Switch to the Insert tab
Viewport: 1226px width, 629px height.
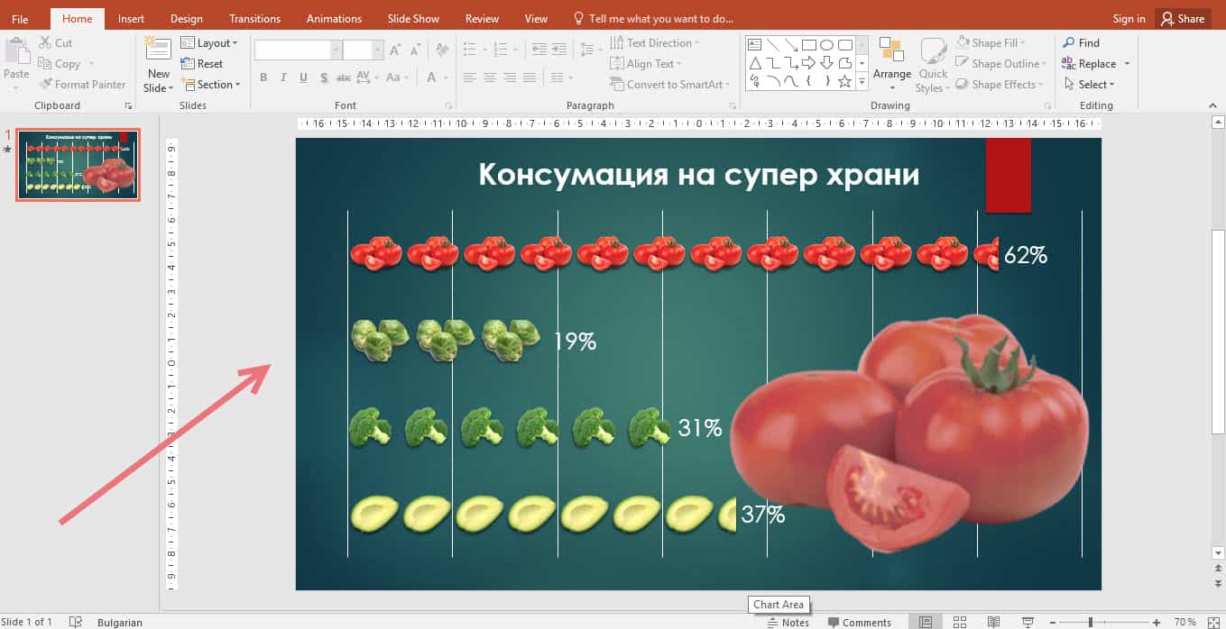131,18
